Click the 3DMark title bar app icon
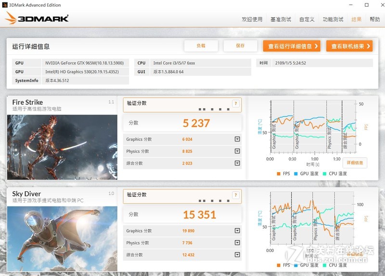Image resolution: width=385 pixels, height=276 pixels. (5, 5)
